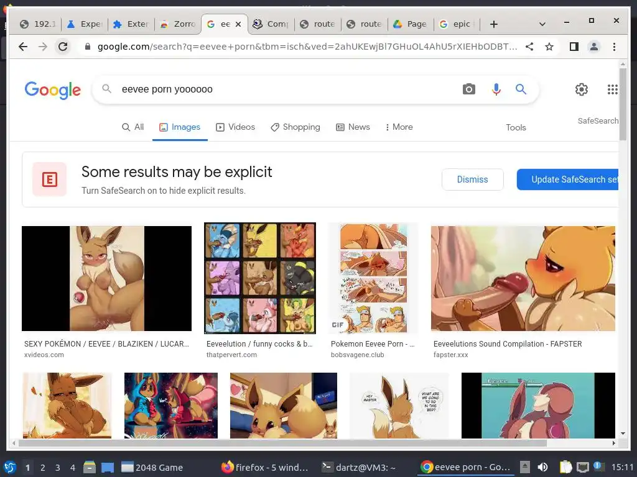The image size is (637, 477).
Task: Click the browser forward arrow
Action: pos(43,47)
